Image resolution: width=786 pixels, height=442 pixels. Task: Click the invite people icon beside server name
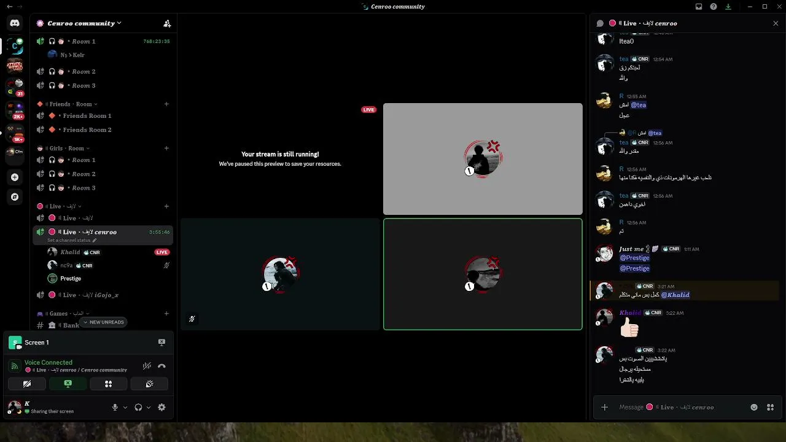(167, 23)
